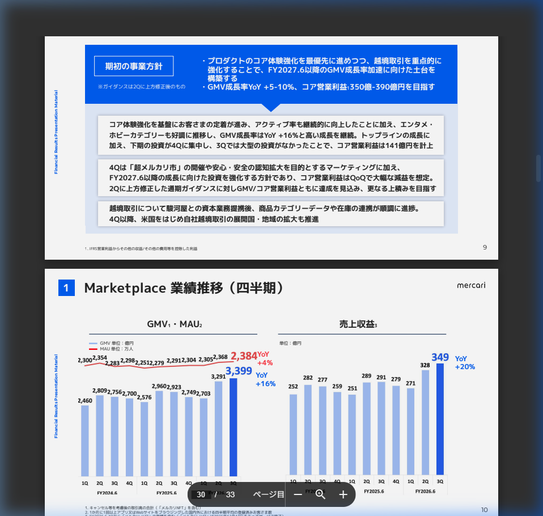Click the dark blue 3Q bar in revenue chart
Screen dimensions: 543x516
pyautogui.click(x=440, y=419)
